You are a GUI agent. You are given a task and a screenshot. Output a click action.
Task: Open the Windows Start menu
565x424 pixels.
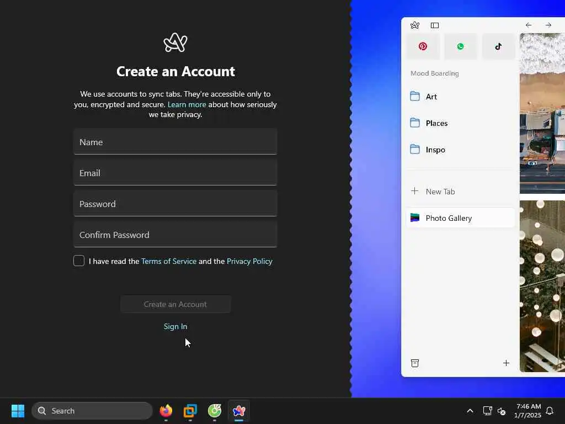[18, 411]
